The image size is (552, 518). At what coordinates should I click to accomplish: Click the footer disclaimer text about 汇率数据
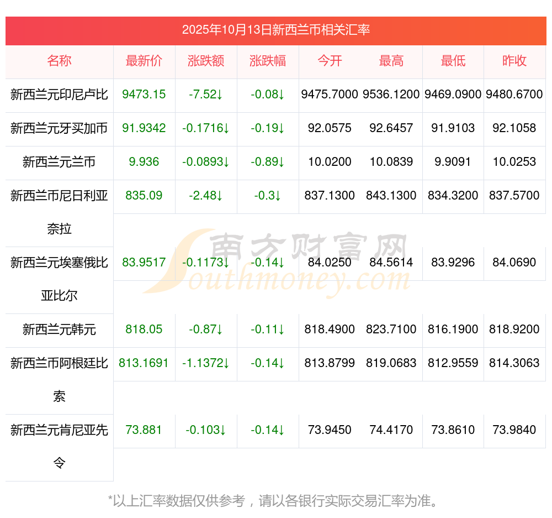click(x=274, y=501)
